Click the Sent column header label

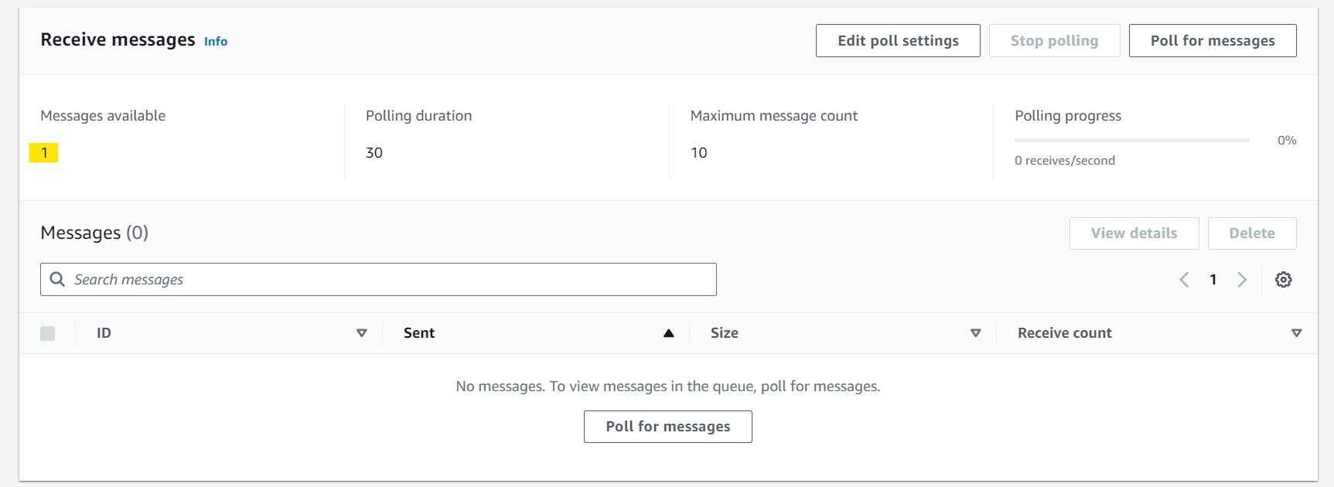419,333
